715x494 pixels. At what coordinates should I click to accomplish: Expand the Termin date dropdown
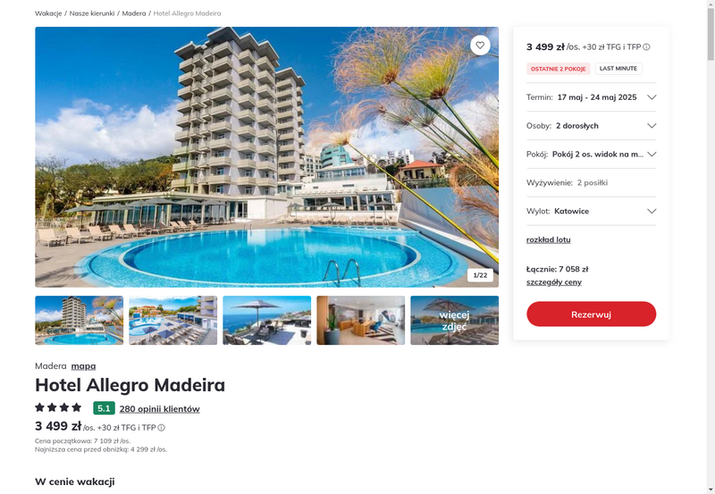tap(591, 97)
